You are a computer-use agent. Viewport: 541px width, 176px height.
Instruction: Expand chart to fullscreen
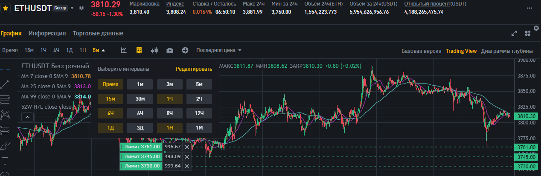[515, 33]
